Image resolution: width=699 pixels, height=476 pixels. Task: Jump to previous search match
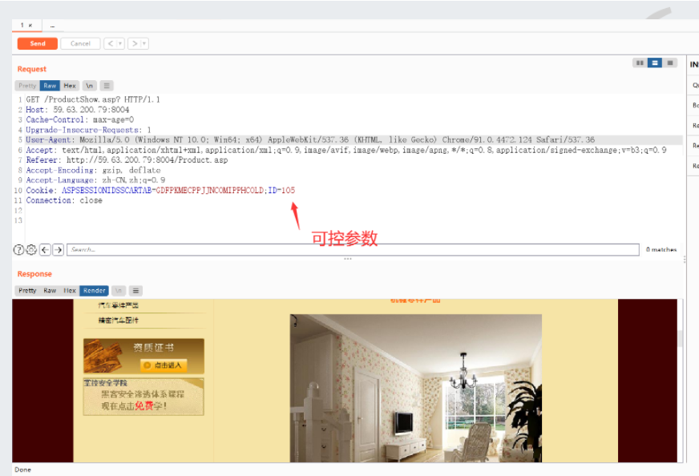pos(45,249)
